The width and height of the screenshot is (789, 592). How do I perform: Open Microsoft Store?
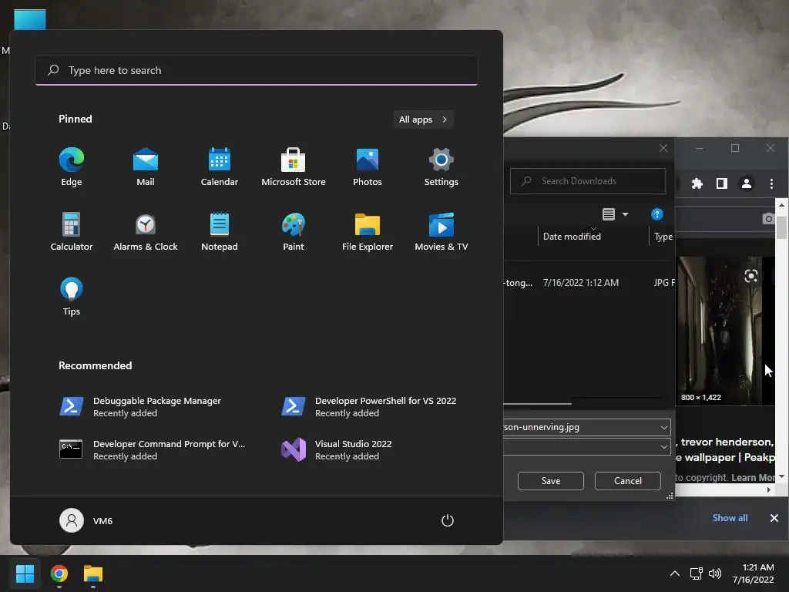(x=294, y=166)
